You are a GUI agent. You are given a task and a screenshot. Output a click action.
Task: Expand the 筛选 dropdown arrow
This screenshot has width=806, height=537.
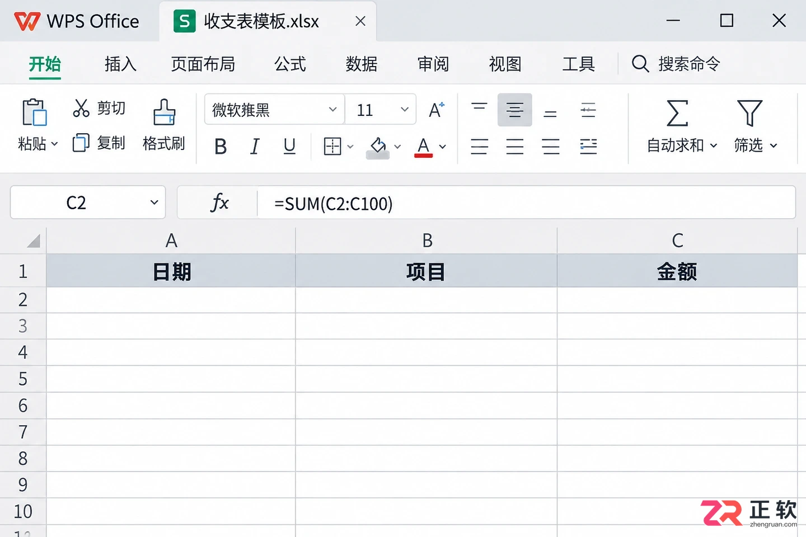point(774,145)
